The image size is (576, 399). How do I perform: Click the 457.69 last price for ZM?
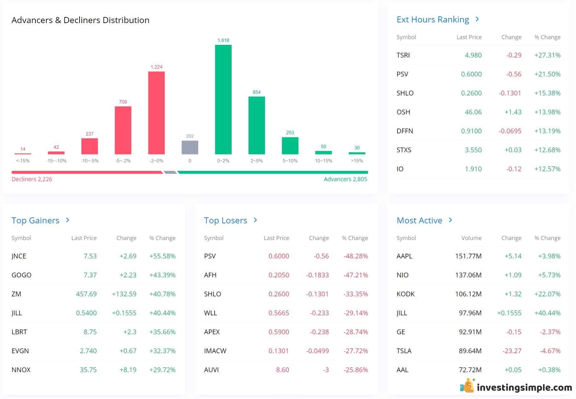pos(86,294)
